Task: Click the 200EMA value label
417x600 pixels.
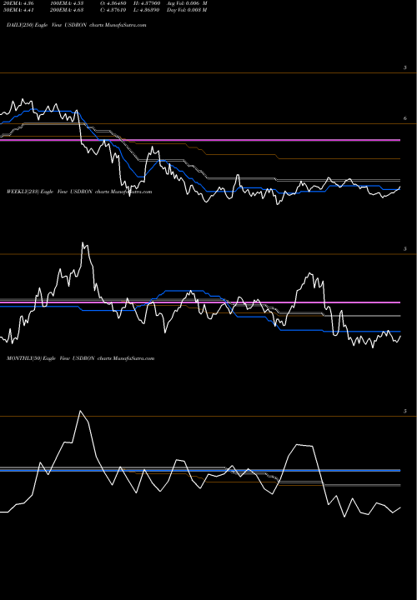Action: point(67,10)
